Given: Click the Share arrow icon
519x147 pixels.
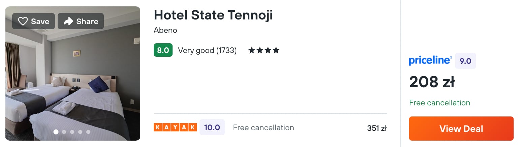Looking at the screenshot, I should (68, 21).
